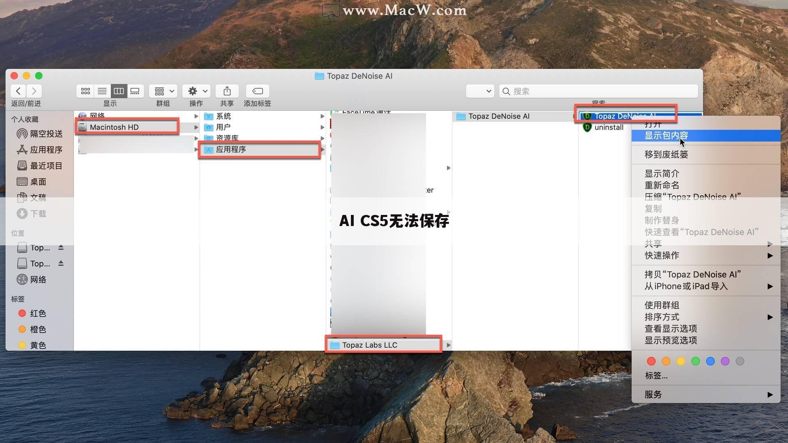
Task: Select the red (红色) sidebar tag
Action: pos(32,313)
